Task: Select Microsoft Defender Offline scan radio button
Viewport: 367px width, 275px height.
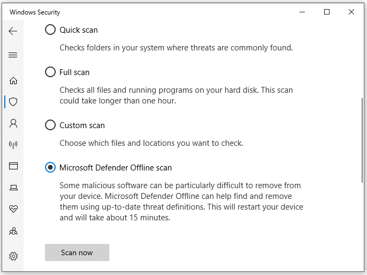Action: tap(50, 167)
